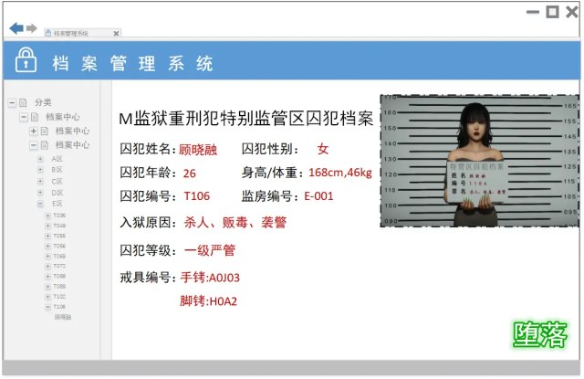Expand the collapsed 档案中心 node
The image size is (584, 379).
click(x=33, y=131)
